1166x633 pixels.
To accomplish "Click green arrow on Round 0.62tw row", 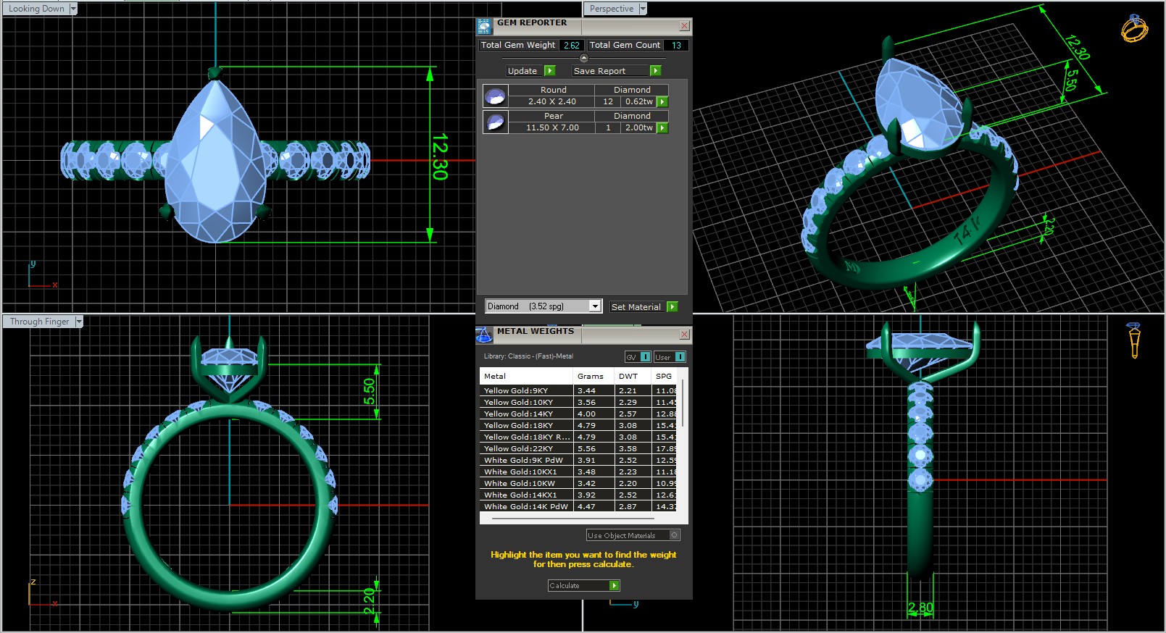I will pyautogui.click(x=662, y=102).
